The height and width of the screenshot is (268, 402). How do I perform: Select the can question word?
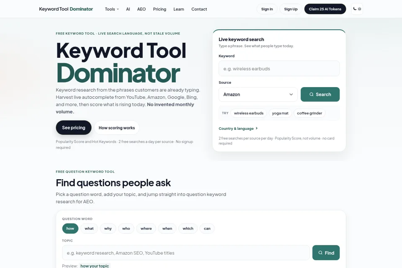click(207, 229)
